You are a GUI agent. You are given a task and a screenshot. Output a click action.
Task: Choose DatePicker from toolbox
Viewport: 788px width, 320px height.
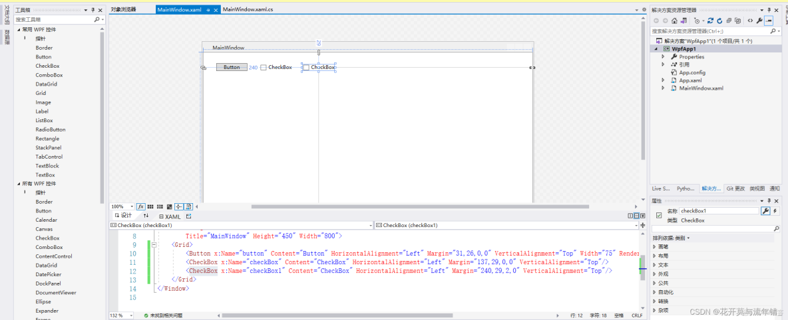click(48, 274)
